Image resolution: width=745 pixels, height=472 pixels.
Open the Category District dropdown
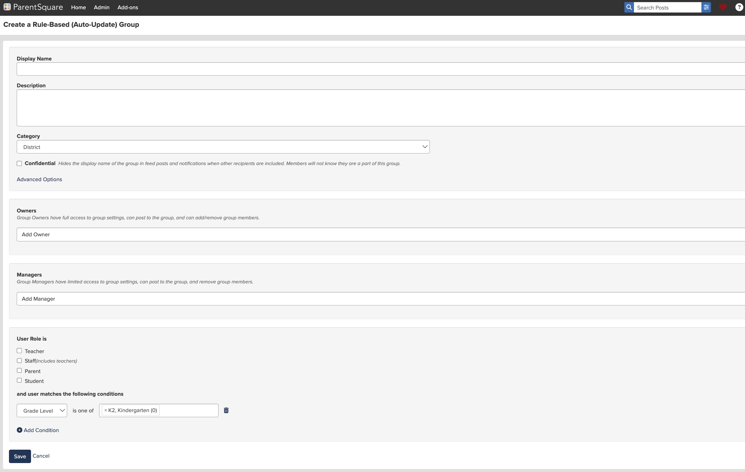pos(223,147)
